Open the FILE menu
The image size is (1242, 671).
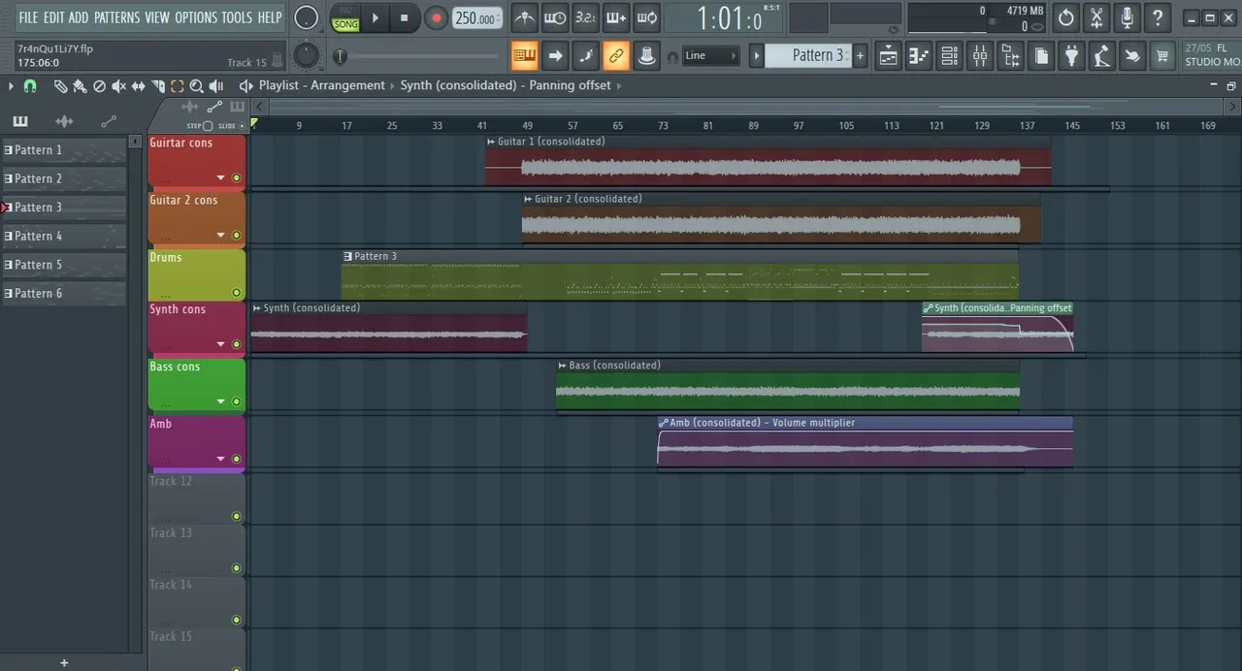click(x=28, y=17)
